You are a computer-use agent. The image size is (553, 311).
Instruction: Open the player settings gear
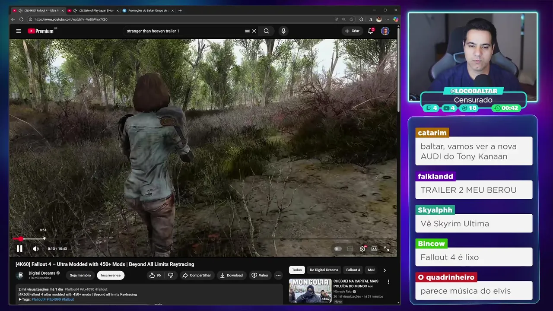tap(362, 249)
